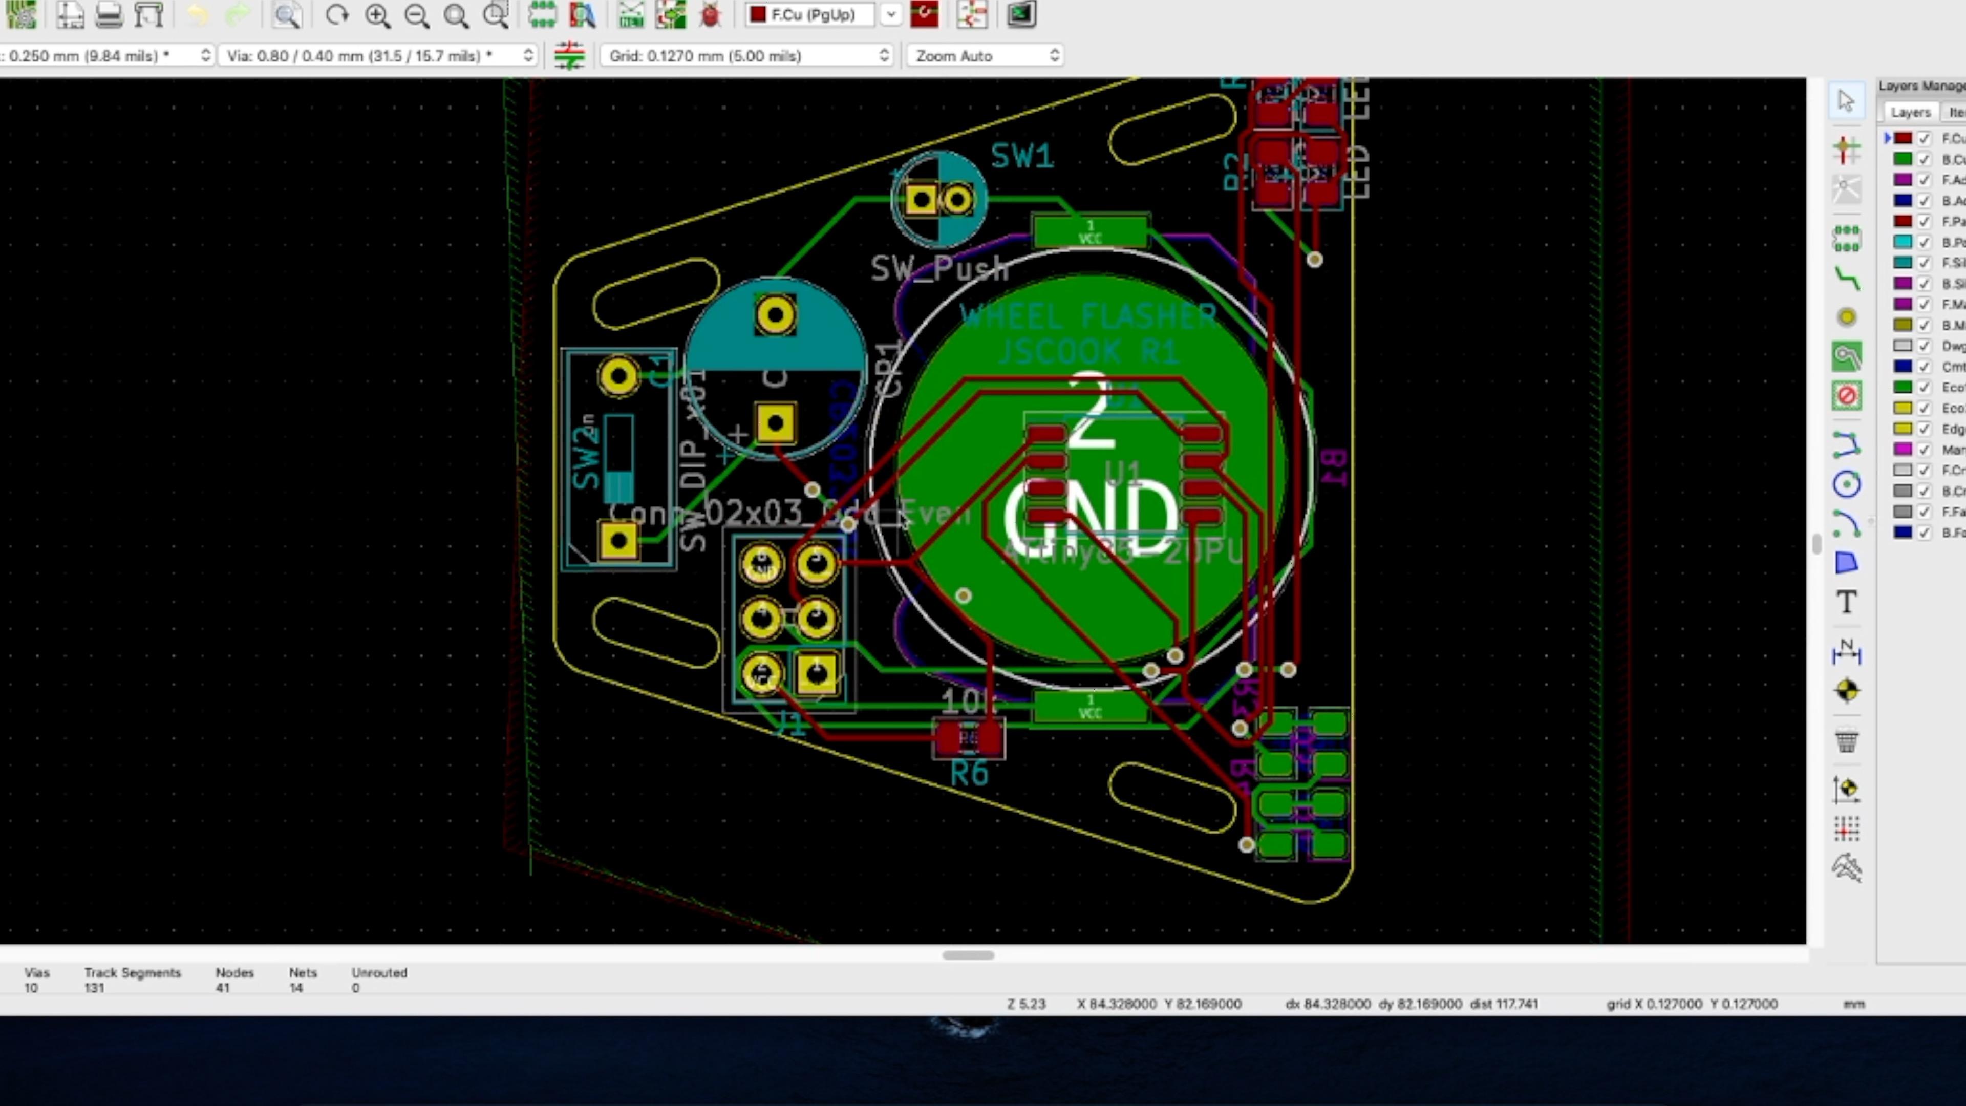Open the Grid size dropdown
1966x1106 pixels.
click(x=884, y=56)
